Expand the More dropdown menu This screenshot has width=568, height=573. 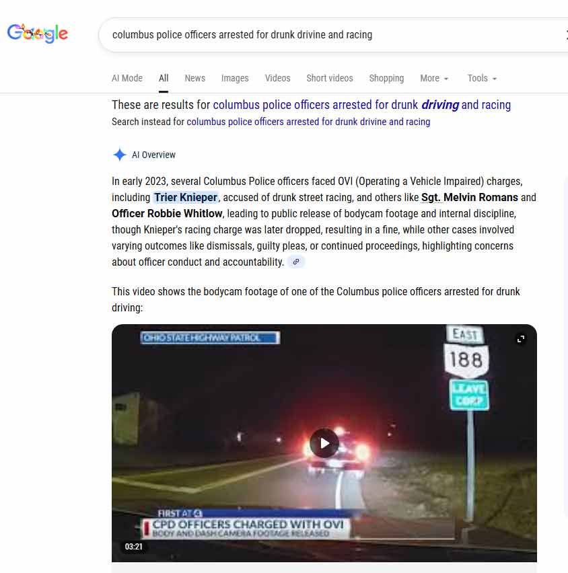434,78
